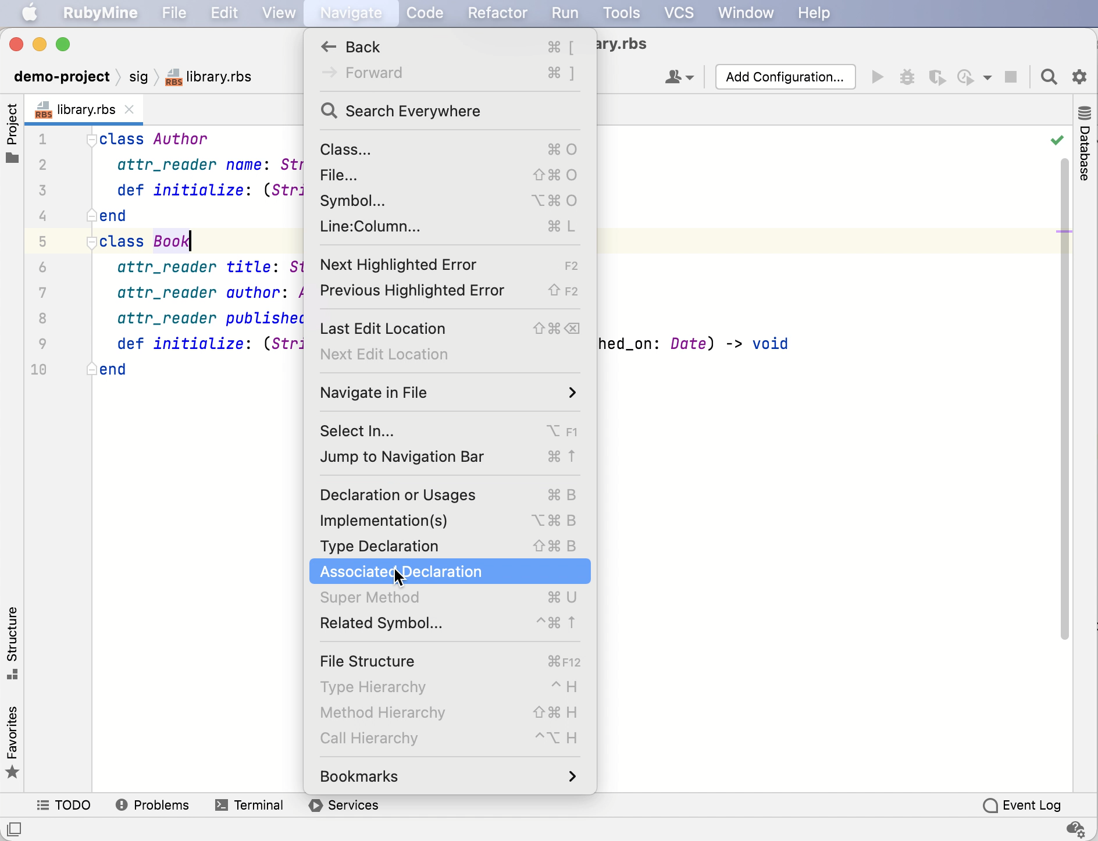Screen dimensions: 1098x841
Task: Click the Search Everywhere magnifier toolbar icon
Action: pyautogui.click(x=1049, y=77)
